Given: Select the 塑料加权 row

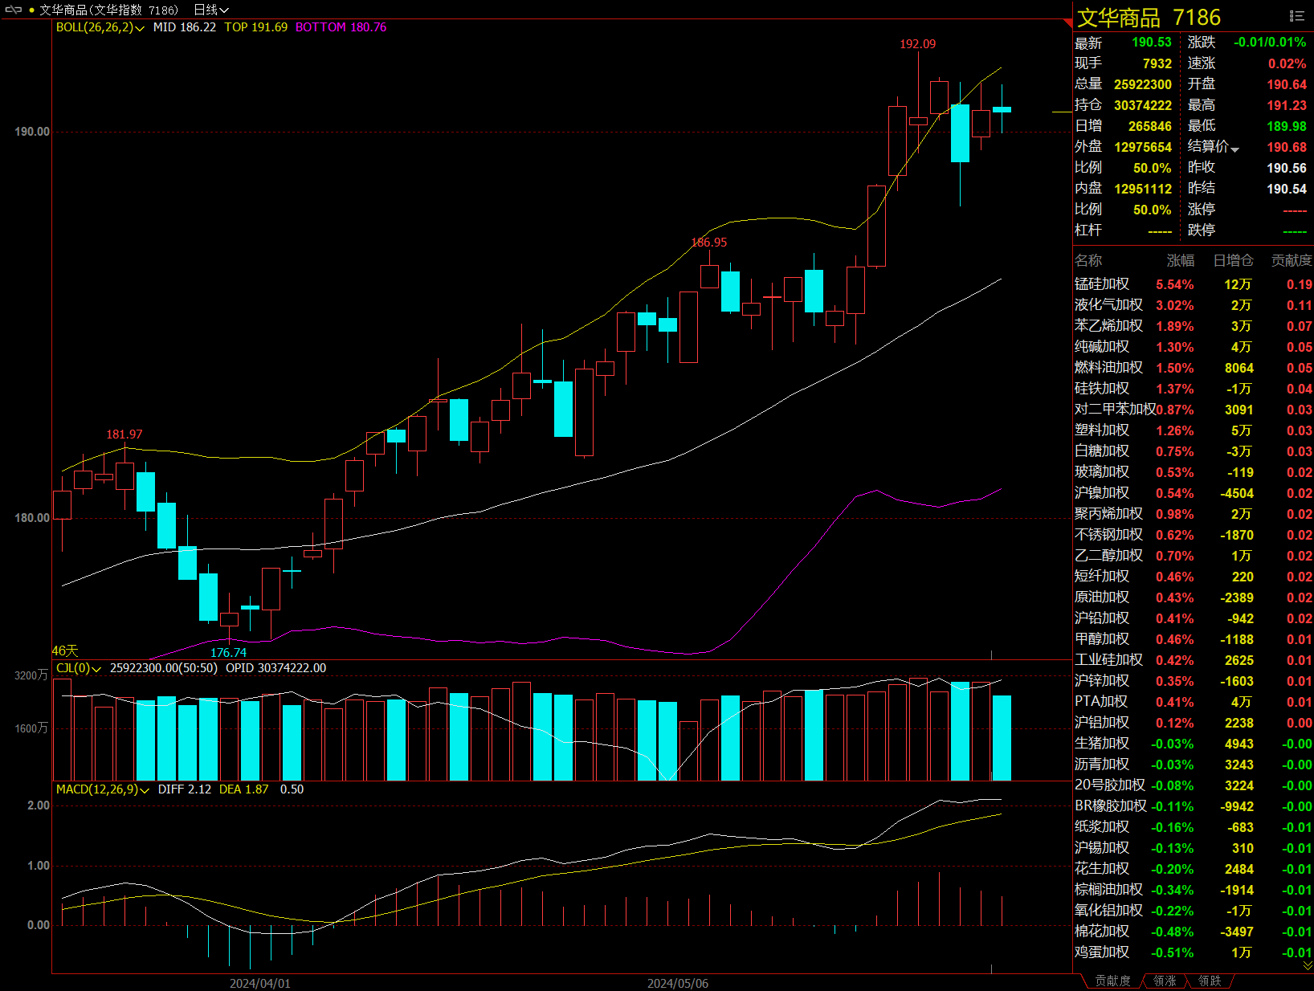Looking at the screenshot, I should (x=1194, y=430).
